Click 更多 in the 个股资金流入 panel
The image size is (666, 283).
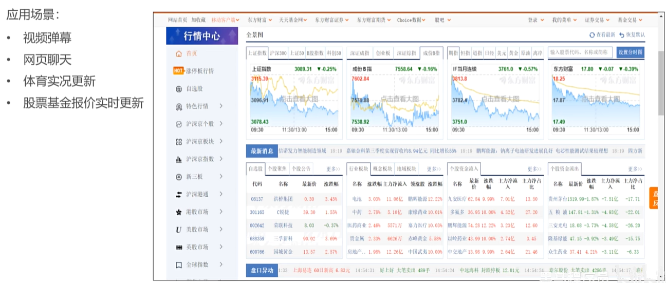point(534,169)
